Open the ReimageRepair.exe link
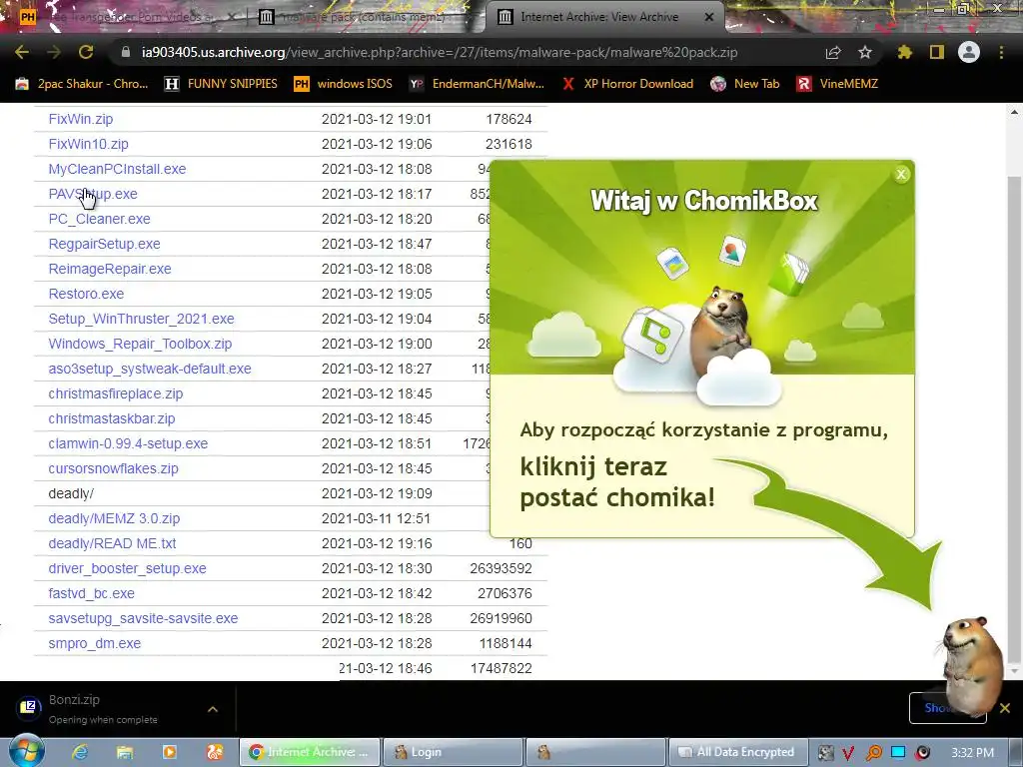Viewport: 1023px width, 767px height. pos(110,269)
